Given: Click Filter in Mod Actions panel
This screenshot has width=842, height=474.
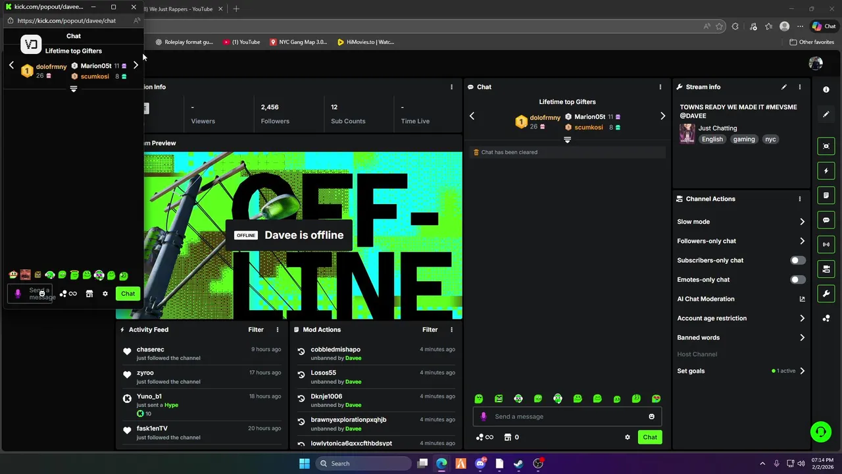Looking at the screenshot, I should tap(430, 330).
